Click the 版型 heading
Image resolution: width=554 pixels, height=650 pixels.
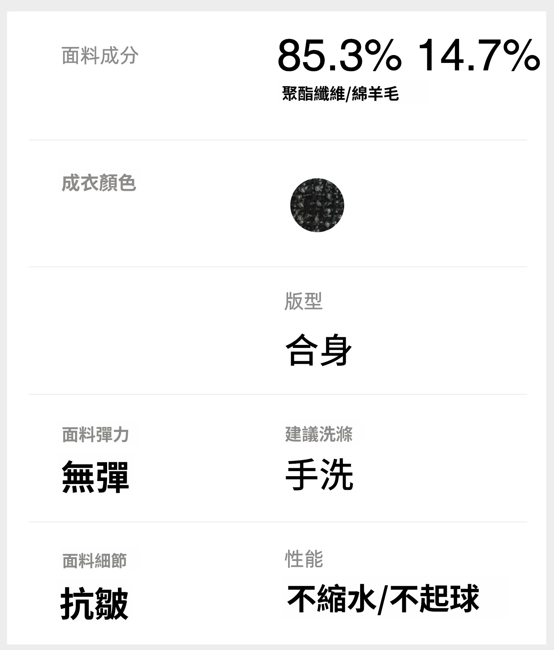[x=303, y=301]
